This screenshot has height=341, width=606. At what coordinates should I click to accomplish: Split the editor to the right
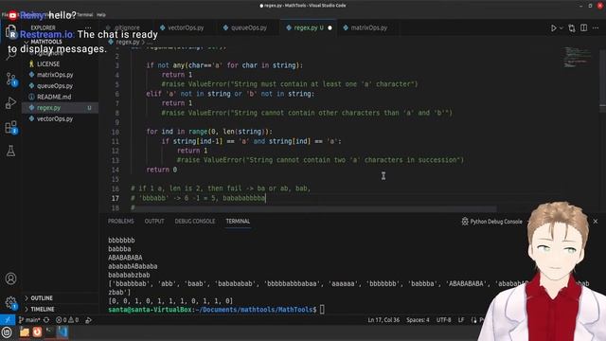click(583, 27)
